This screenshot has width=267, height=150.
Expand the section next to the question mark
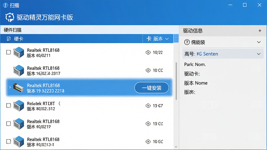259,42
